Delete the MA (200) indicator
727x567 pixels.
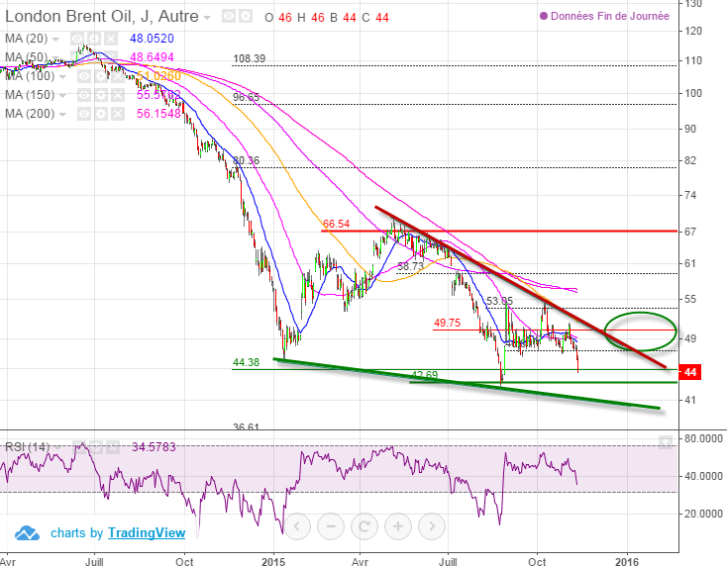(x=118, y=114)
